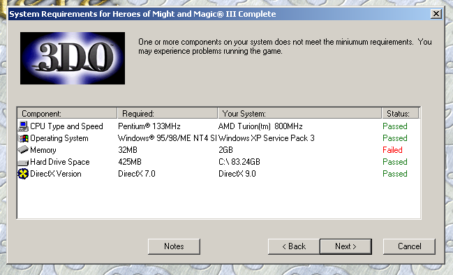Select the failed Memory row
The height and width of the screenshot is (275, 453).
pyautogui.click(x=218, y=150)
